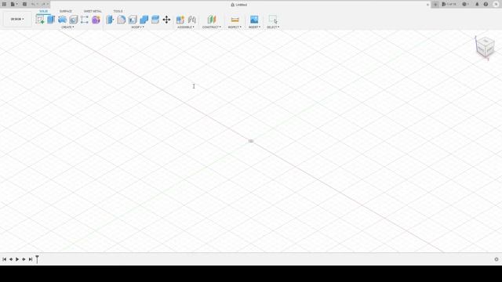Select the Extrude tool

[x=51, y=20]
